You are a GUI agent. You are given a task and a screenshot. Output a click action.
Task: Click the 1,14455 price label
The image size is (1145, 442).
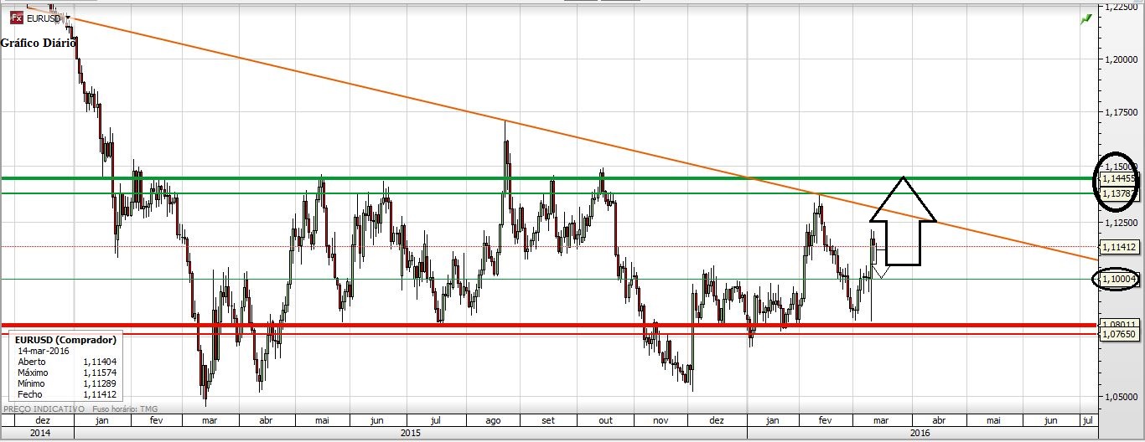tap(1119, 178)
